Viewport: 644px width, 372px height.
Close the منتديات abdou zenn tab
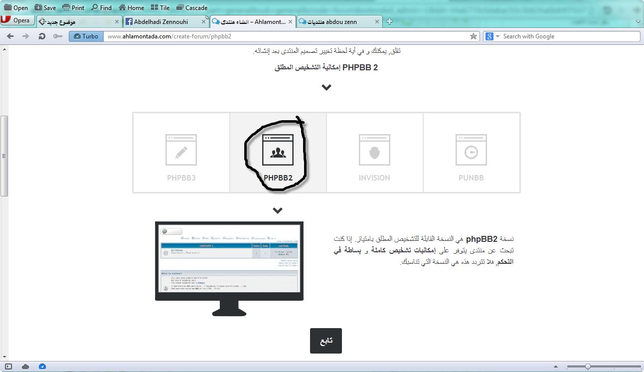click(377, 21)
